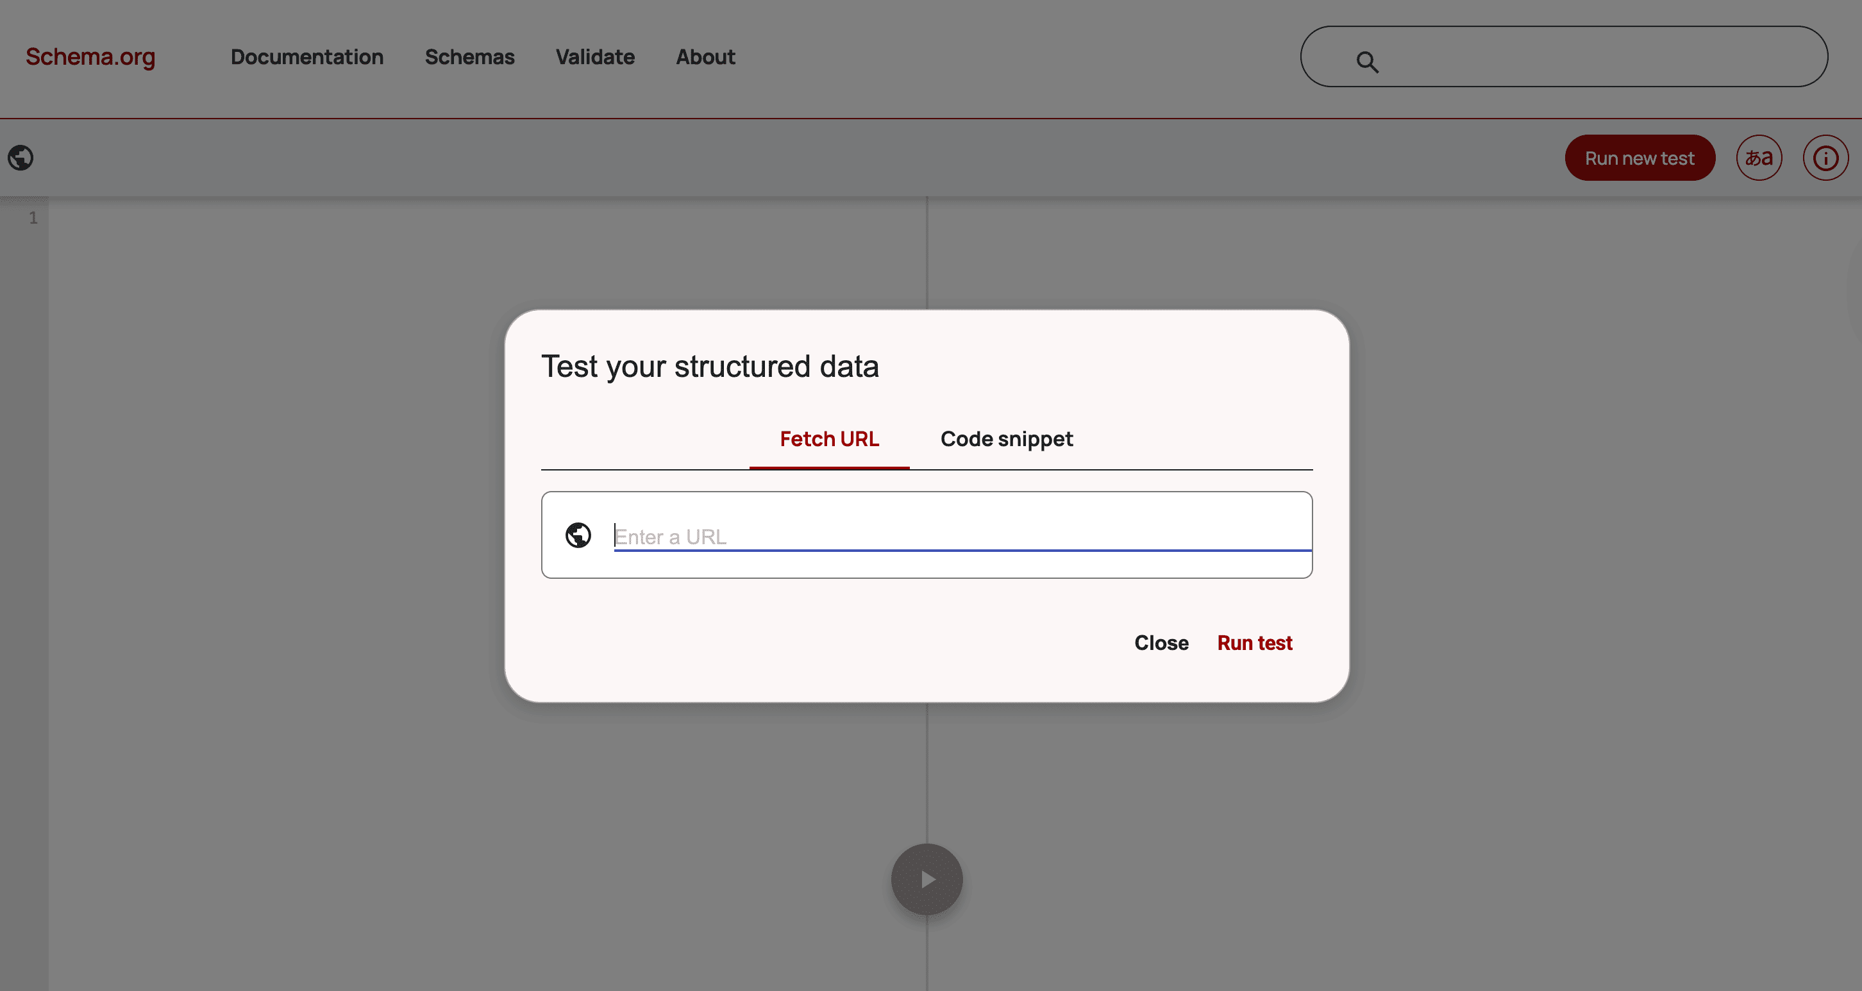
Task: Select the Fetch URL tab
Action: pyautogui.click(x=828, y=438)
